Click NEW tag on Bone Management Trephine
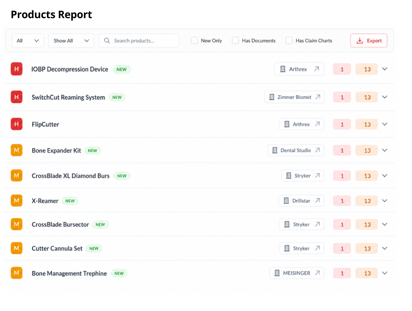Viewport: 412px width, 311px height. click(x=119, y=274)
